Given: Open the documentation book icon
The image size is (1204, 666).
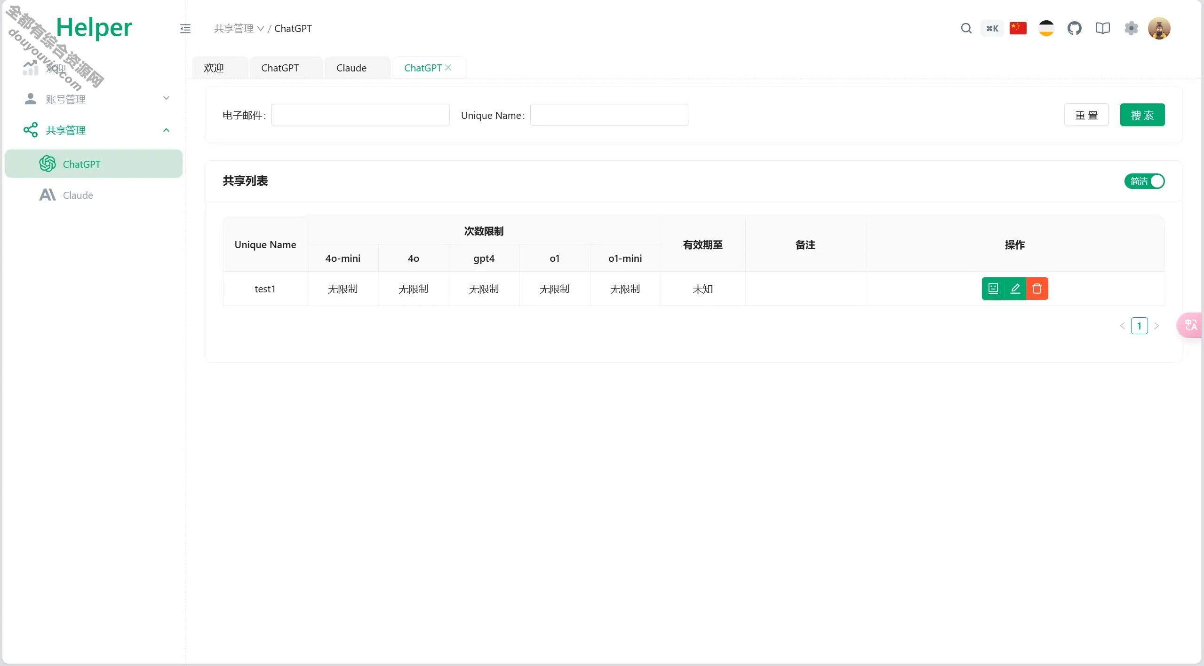Looking at the screenshot, I should (1102, 28).
